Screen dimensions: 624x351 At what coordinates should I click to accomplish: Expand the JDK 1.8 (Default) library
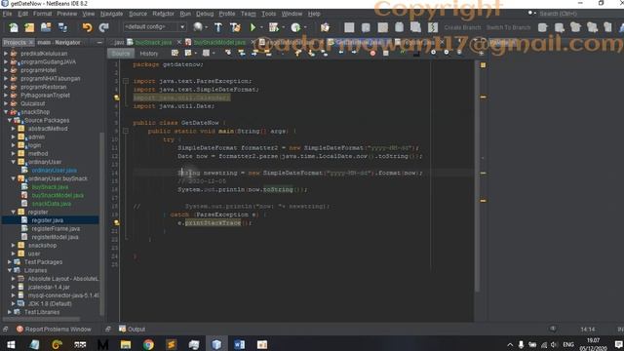click(14, 304)
